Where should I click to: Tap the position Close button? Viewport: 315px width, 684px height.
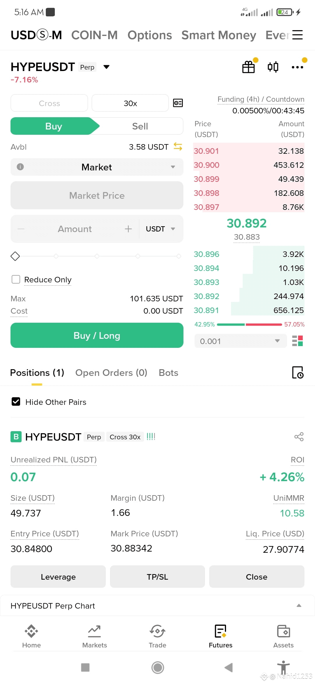pyautogui.click(x=257, y=576)
